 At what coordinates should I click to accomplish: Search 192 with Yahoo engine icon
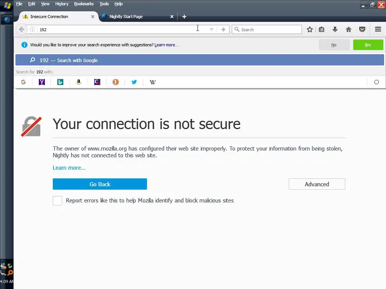click(x=42, y=82)
